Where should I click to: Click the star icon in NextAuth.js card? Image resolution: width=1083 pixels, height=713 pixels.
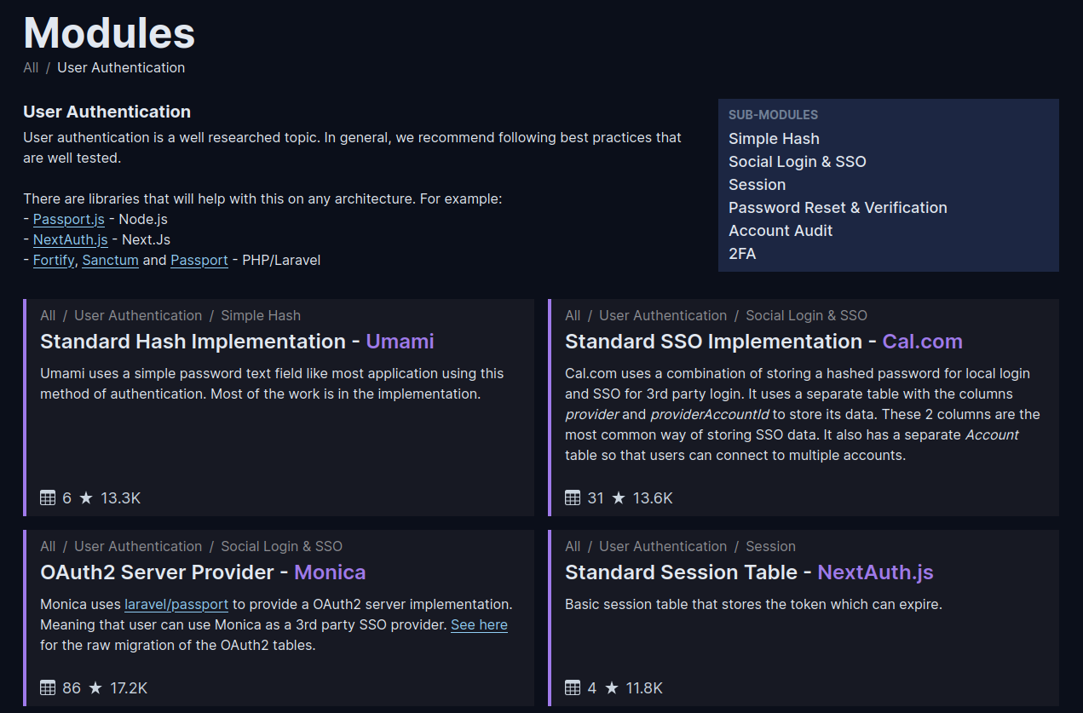click(612, 687)
